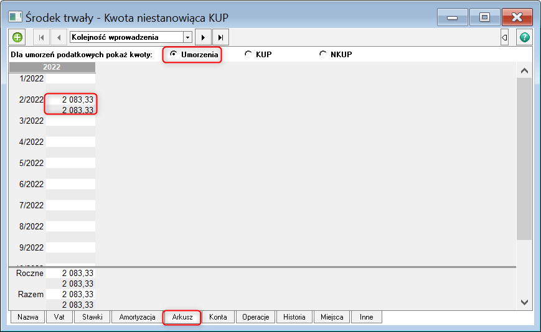The width and height of the screenshot is (541, 332).
Task: Click the 9/2022 row label
Action: click(31, 247)
